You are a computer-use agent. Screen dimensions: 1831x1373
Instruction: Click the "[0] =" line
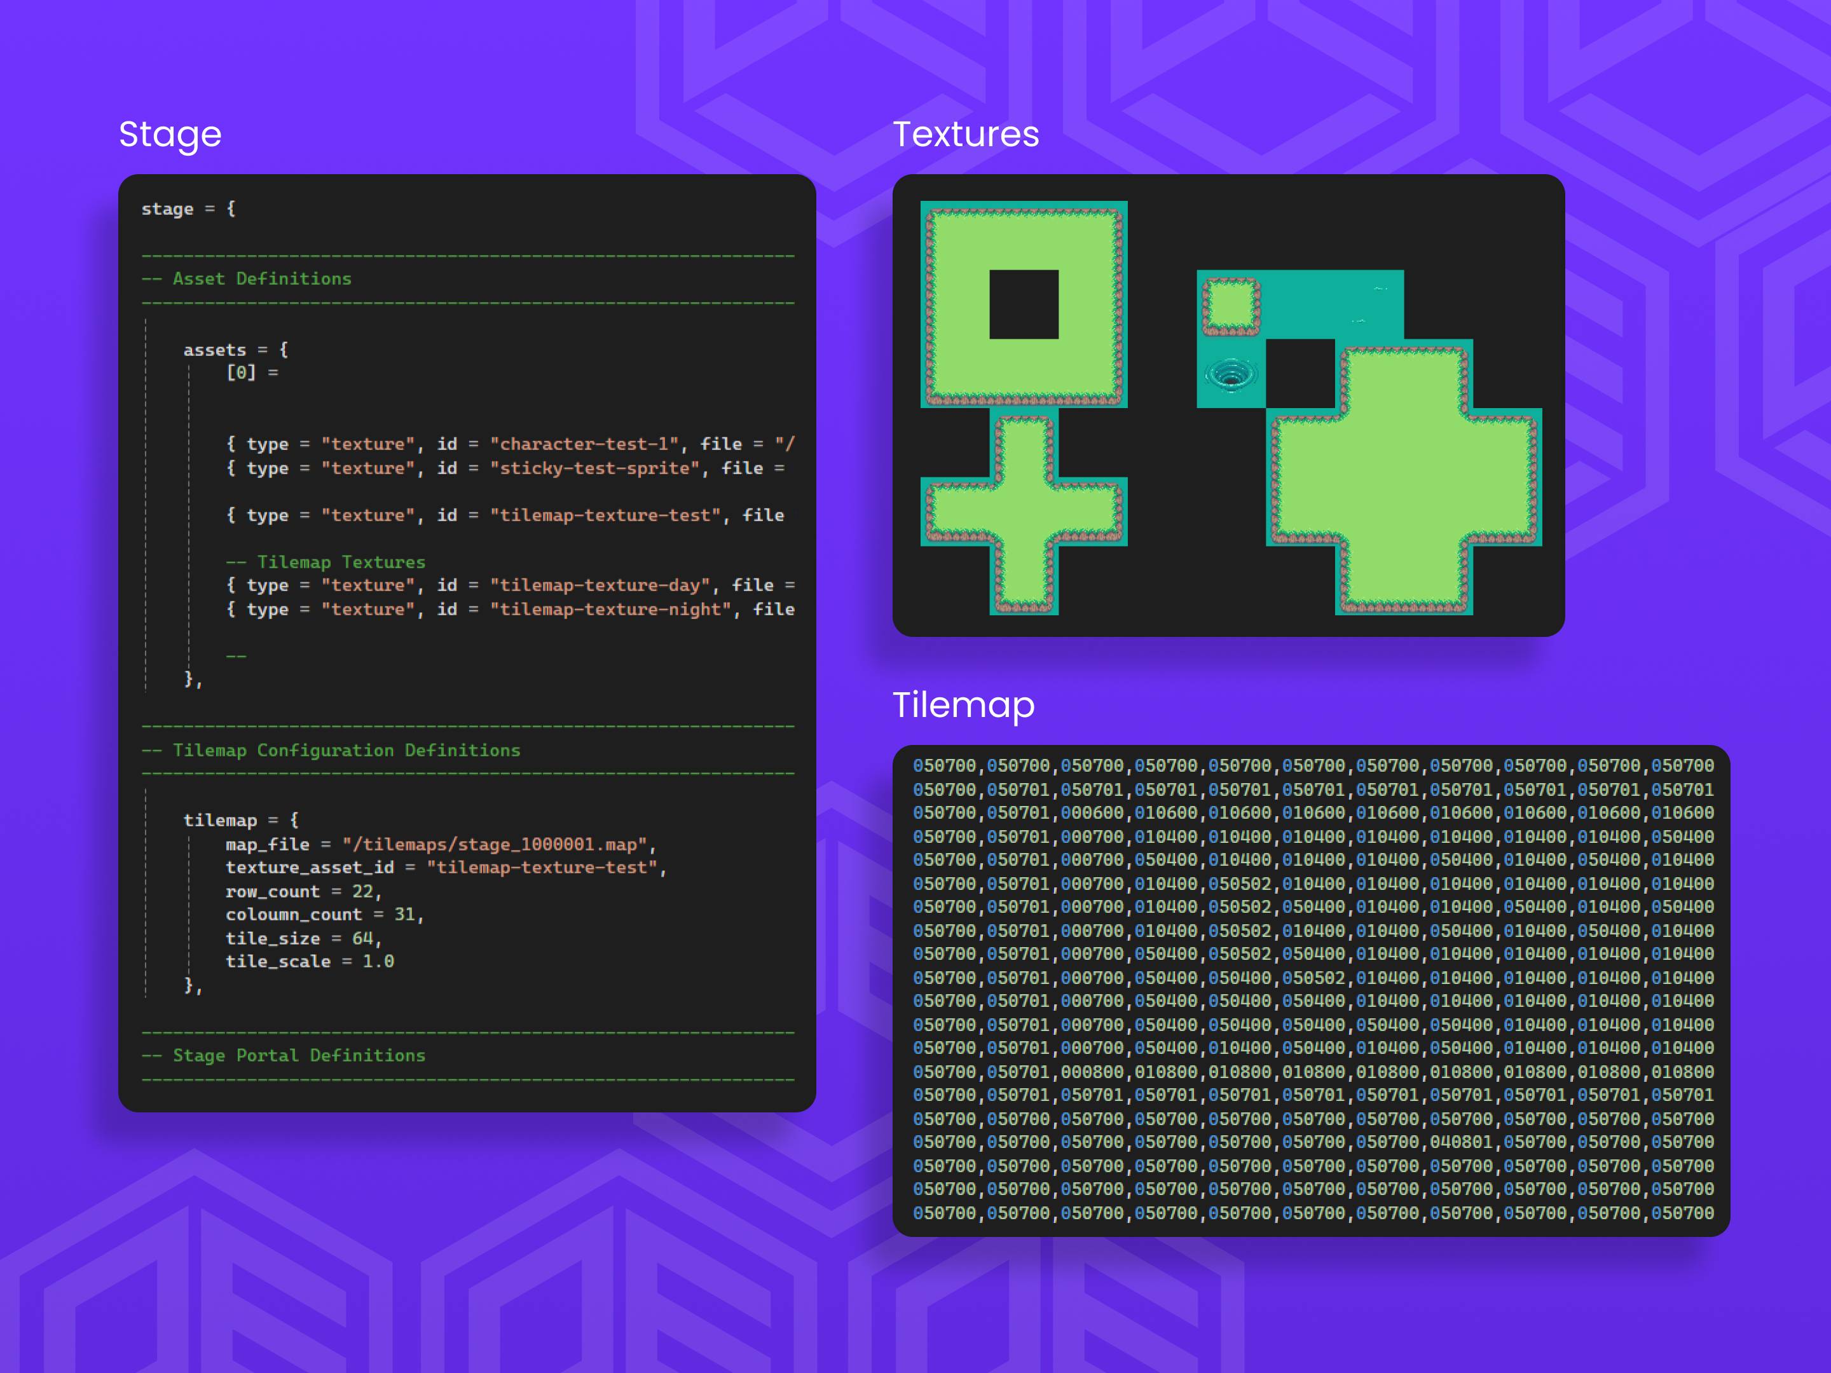(252, 372)
